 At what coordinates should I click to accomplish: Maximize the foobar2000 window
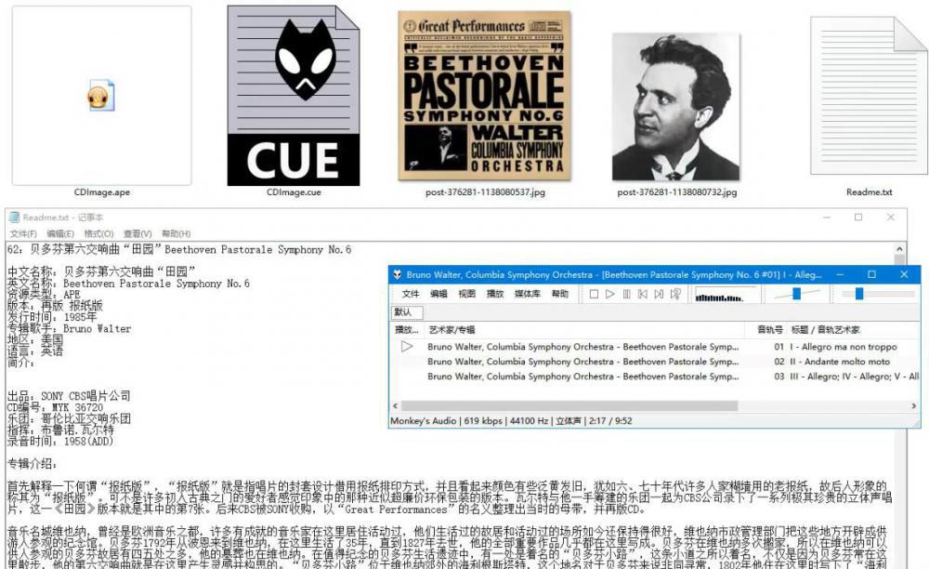(x=871, y=274)
